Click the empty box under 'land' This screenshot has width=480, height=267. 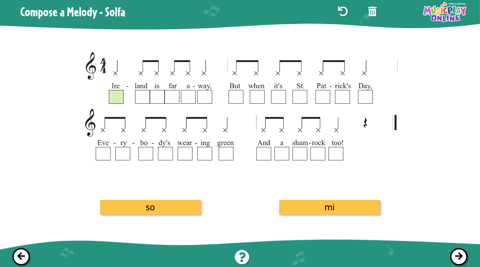pos(142,97)
